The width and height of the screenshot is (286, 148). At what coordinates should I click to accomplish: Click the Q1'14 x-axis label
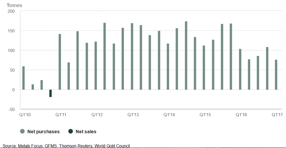point(169,115)
